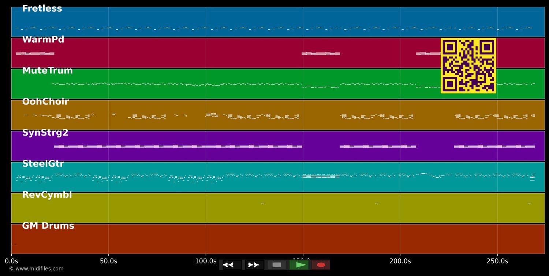549x276 pixels.
Task: Click the red record button
Action: 321,265
